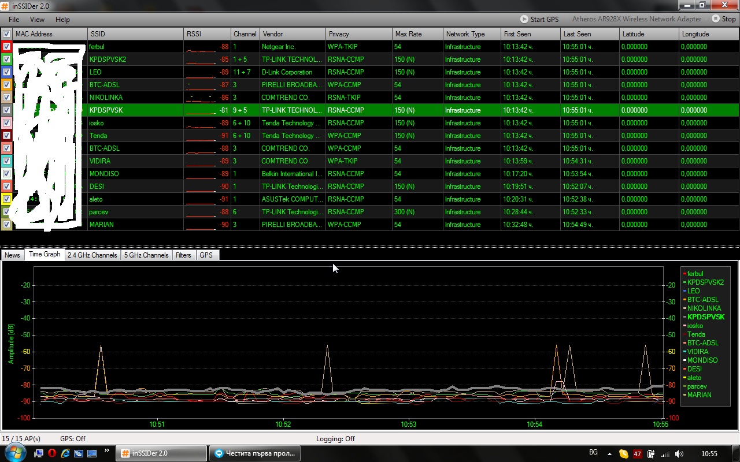The image size is (740, 462).
Task: Switch to the News tab
Action: point(12,255)
